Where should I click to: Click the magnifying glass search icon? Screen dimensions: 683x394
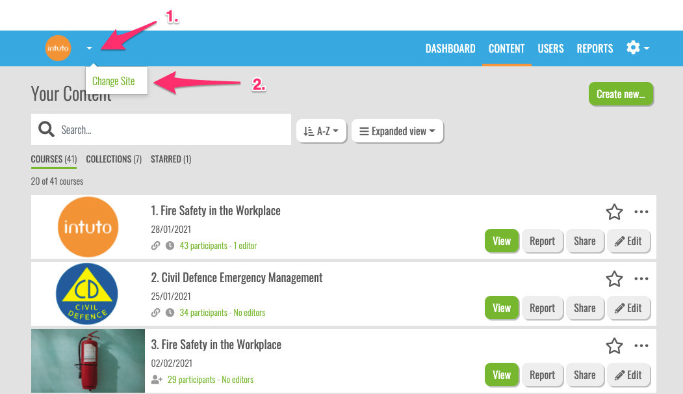coord(46,130)
